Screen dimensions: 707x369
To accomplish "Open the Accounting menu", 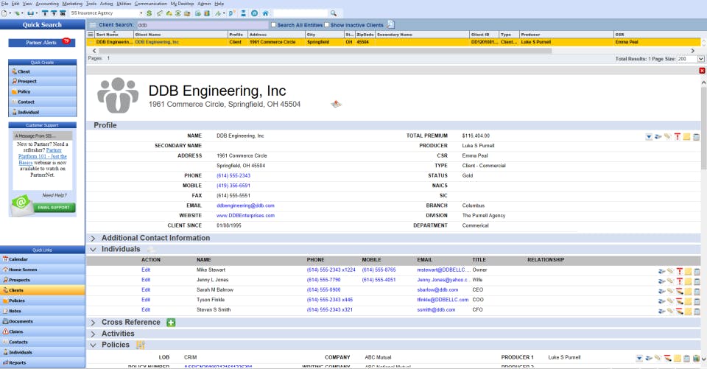I will pyautogui.click(x=46, y=4).
